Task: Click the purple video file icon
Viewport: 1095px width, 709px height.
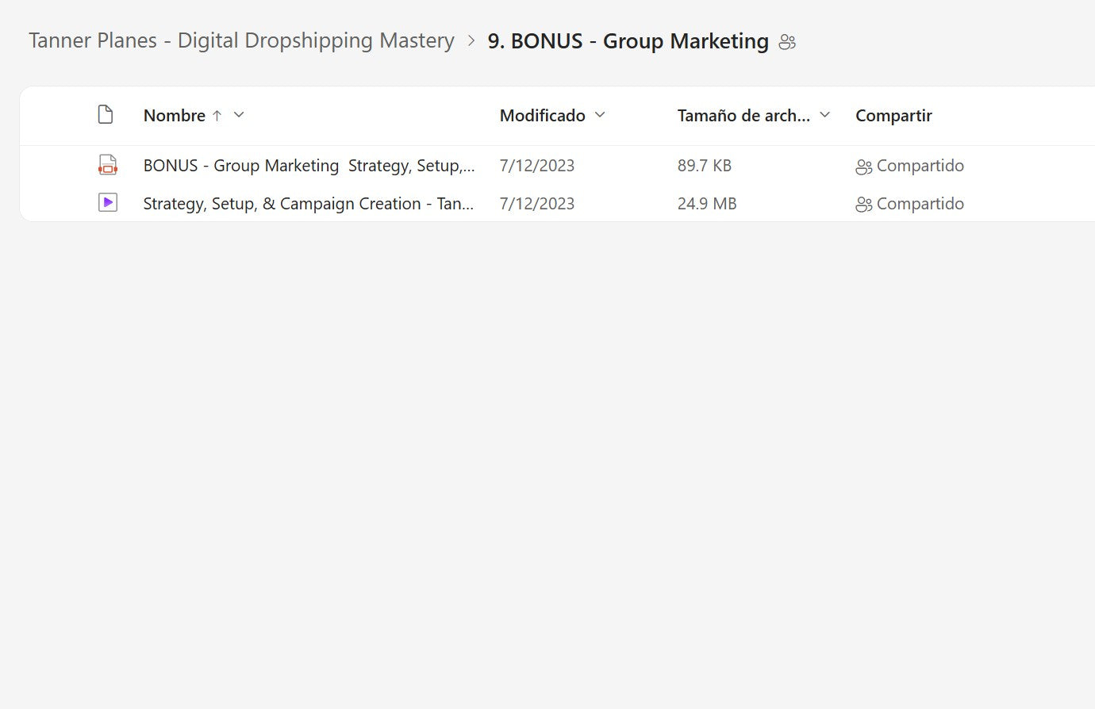Action: [x=107, y=203]
